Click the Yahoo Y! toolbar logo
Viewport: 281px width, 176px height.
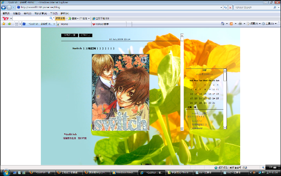pos(6,18)
